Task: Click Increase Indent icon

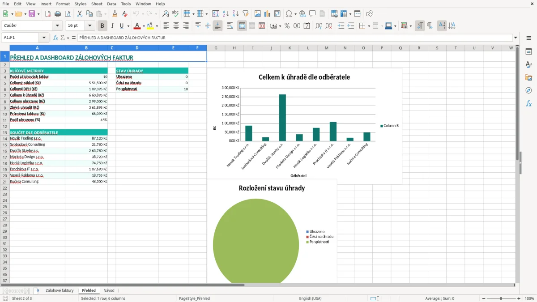Action: (x=341, y=26)
